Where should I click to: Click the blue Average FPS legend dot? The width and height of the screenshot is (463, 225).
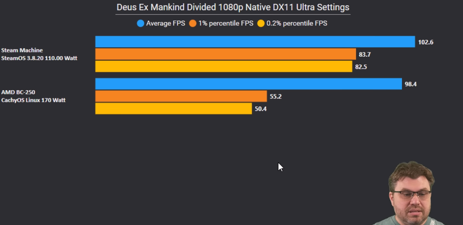[141, 23]
